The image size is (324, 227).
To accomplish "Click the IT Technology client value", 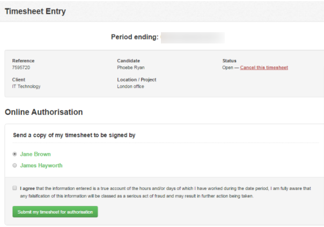I will pyautogui.click(x=26, y=86).
